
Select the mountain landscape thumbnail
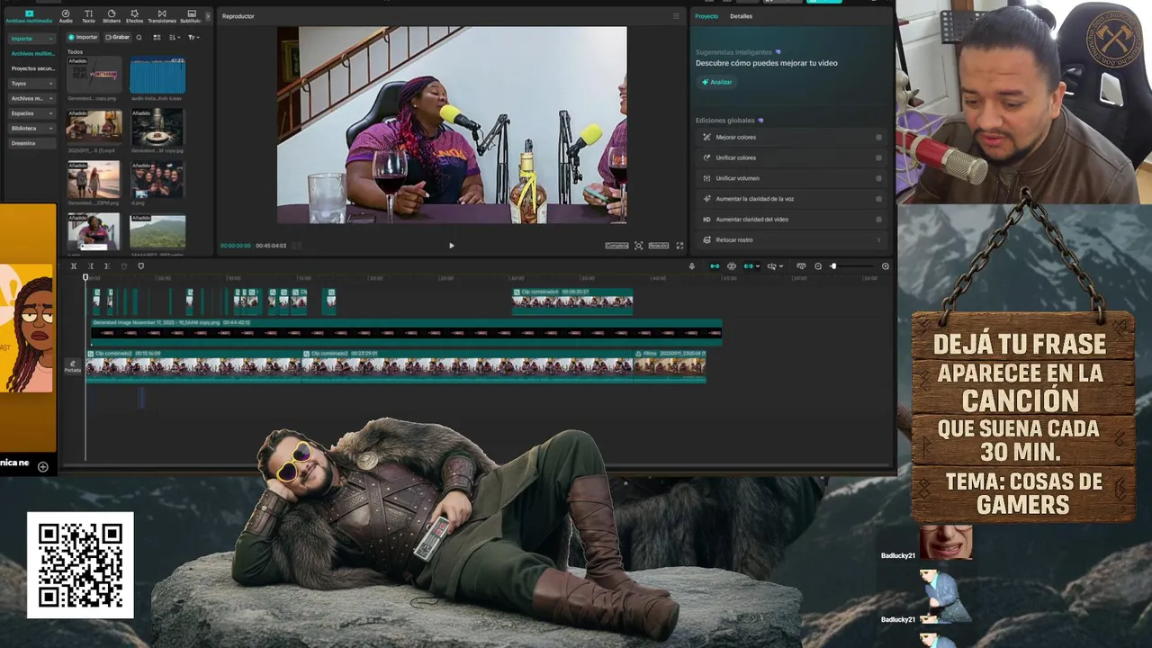pos(157,231)
